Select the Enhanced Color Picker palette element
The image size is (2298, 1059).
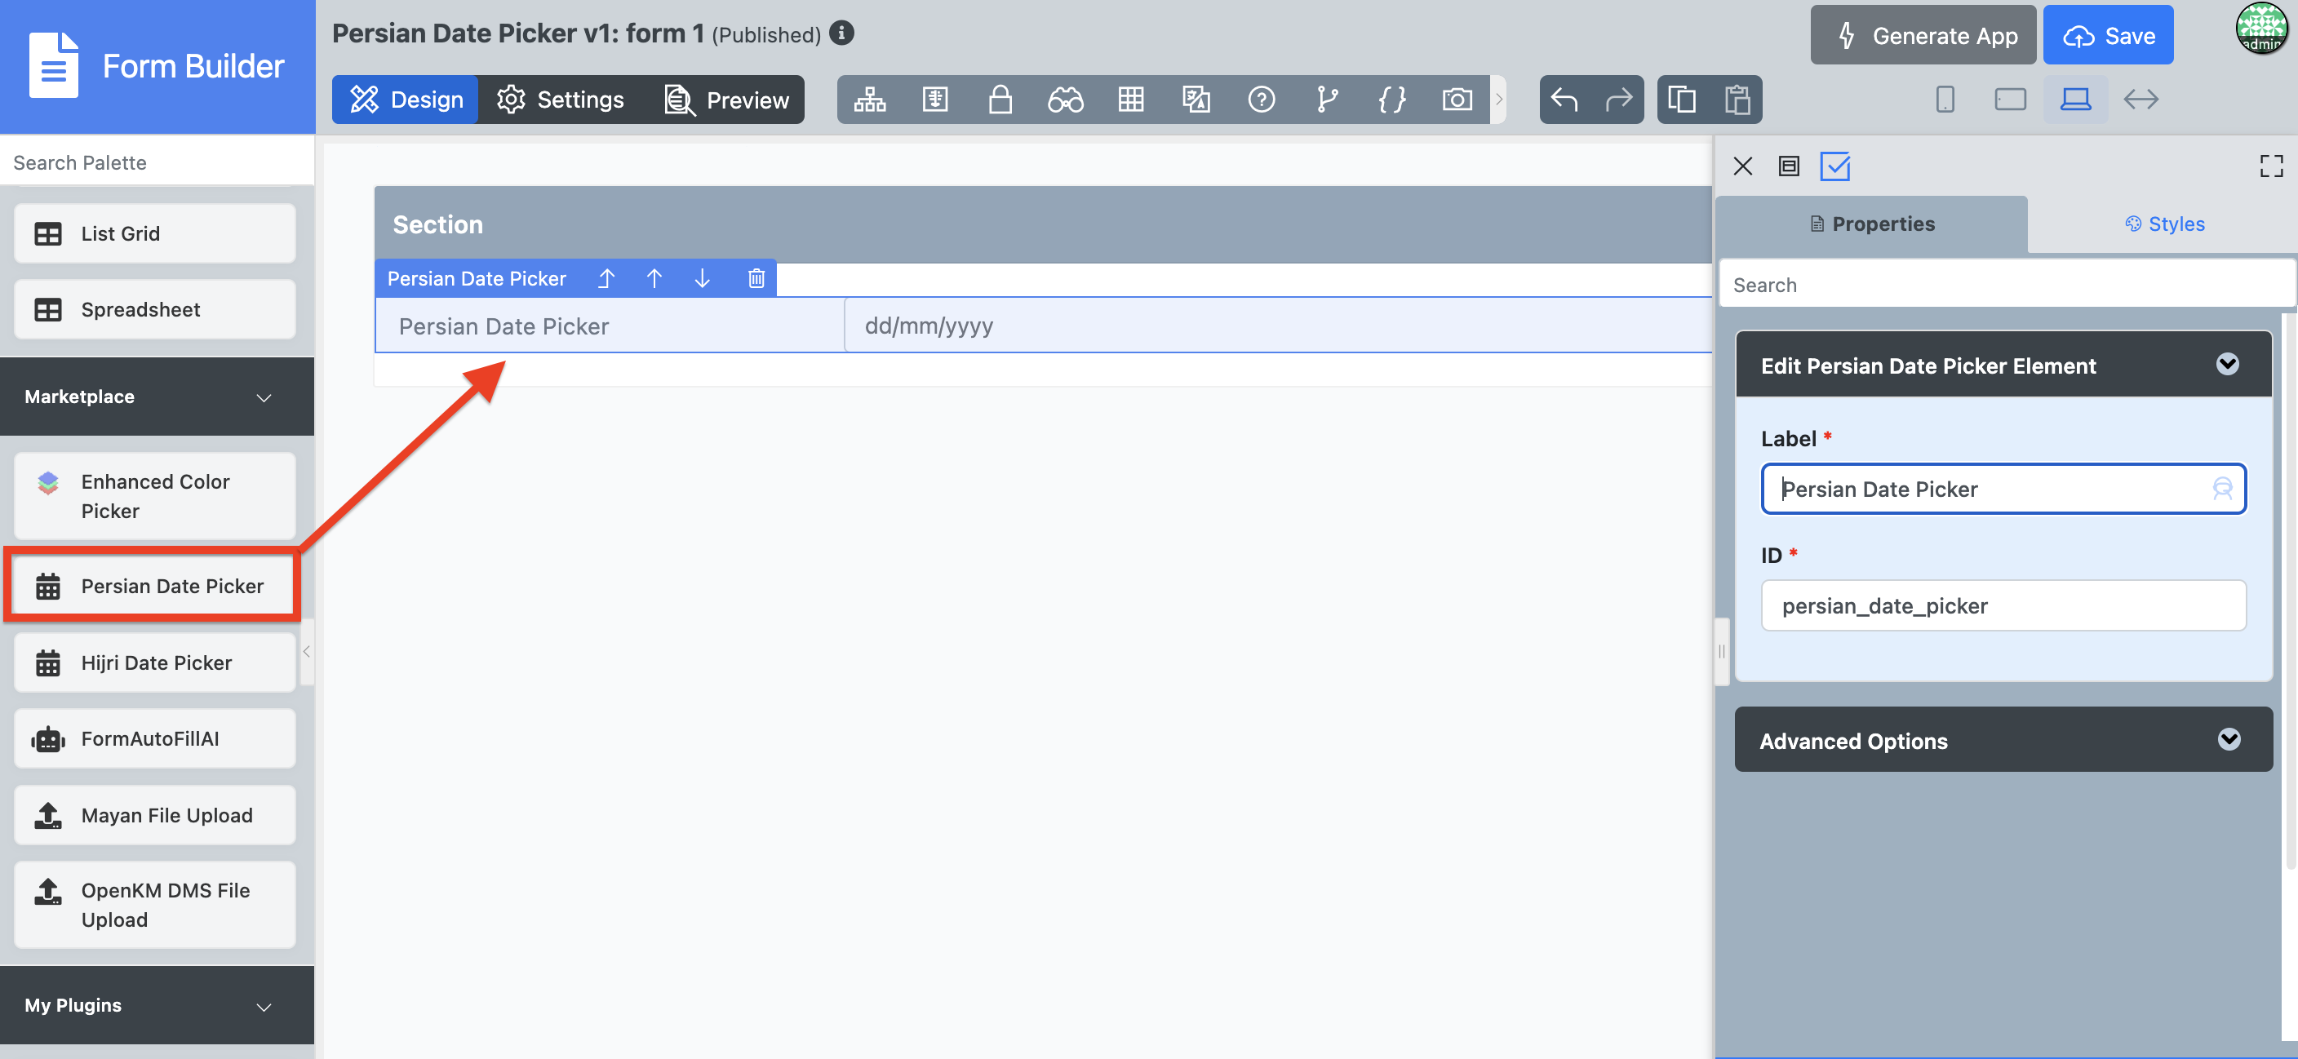155,496
